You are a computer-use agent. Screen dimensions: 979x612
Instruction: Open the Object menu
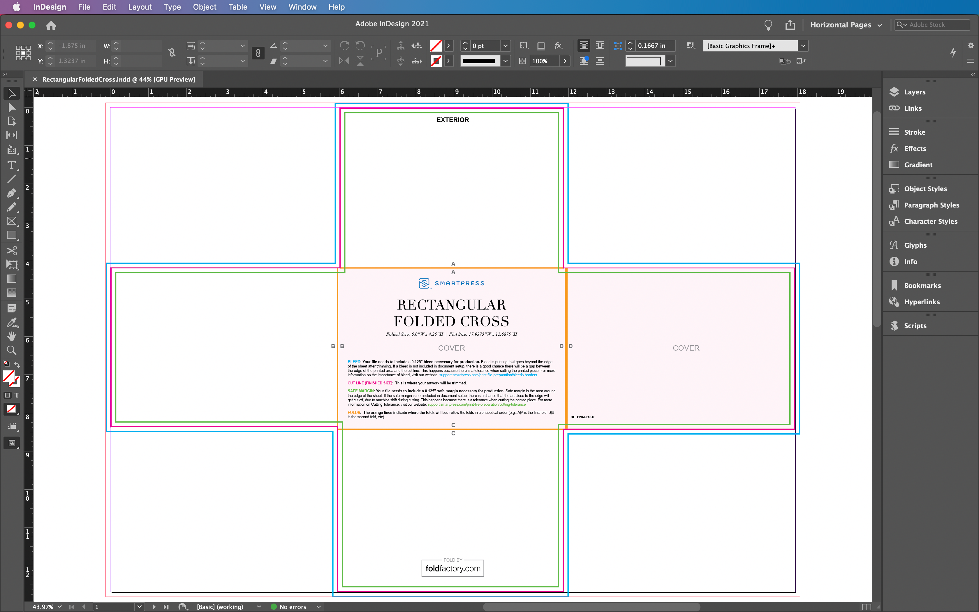pos(204,7)
